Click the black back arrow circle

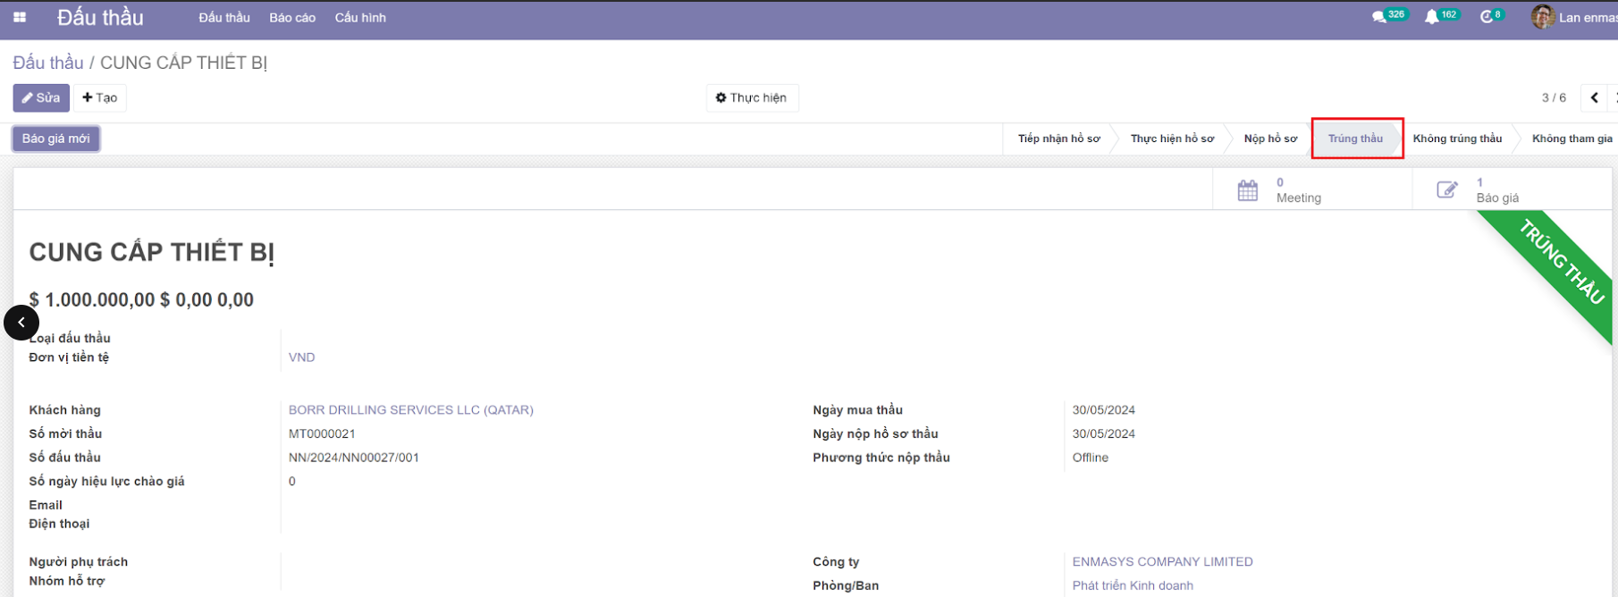(x=21, y=323)
